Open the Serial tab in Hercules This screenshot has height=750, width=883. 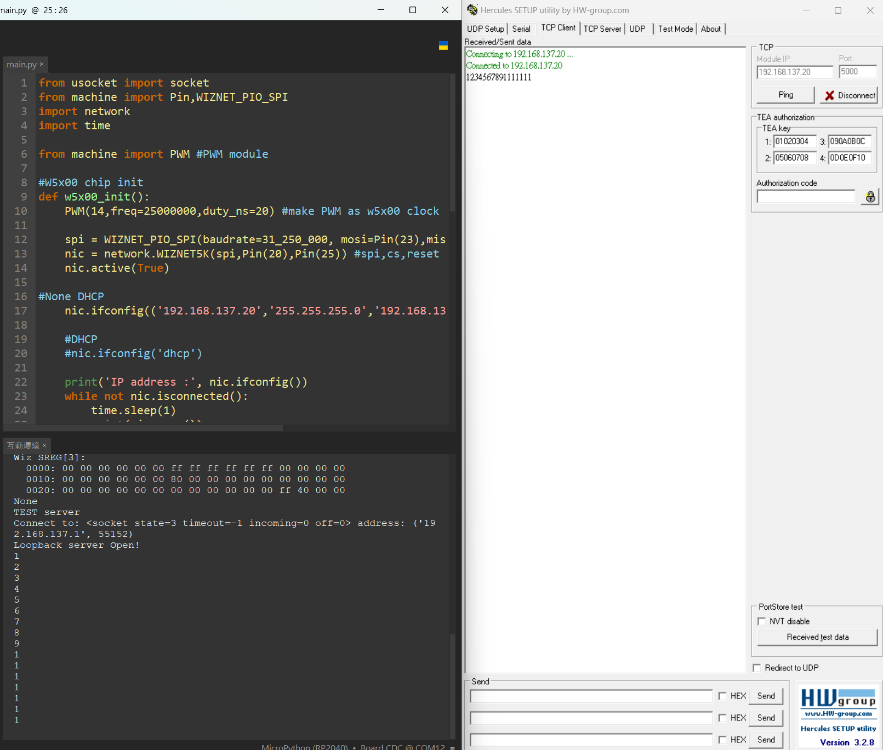coord(521,29)
